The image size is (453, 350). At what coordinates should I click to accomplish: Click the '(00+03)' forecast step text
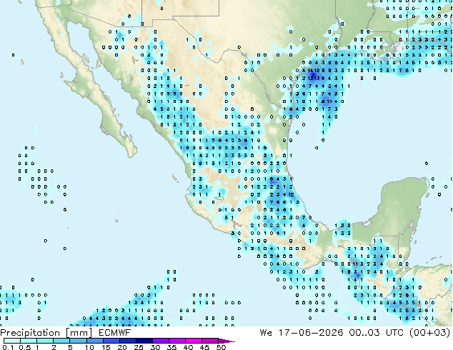pos(430,333)
